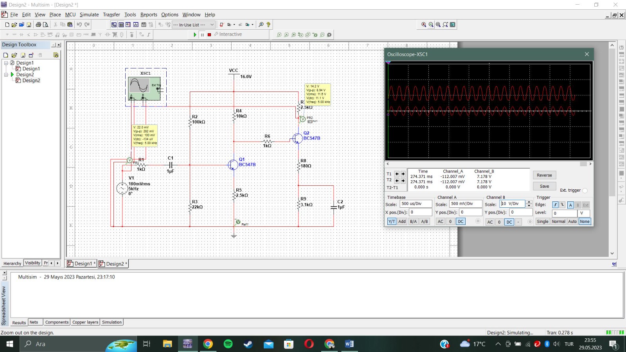Open the Grapher view toolbar icon
Screen dimensions: 626x352
136,25
